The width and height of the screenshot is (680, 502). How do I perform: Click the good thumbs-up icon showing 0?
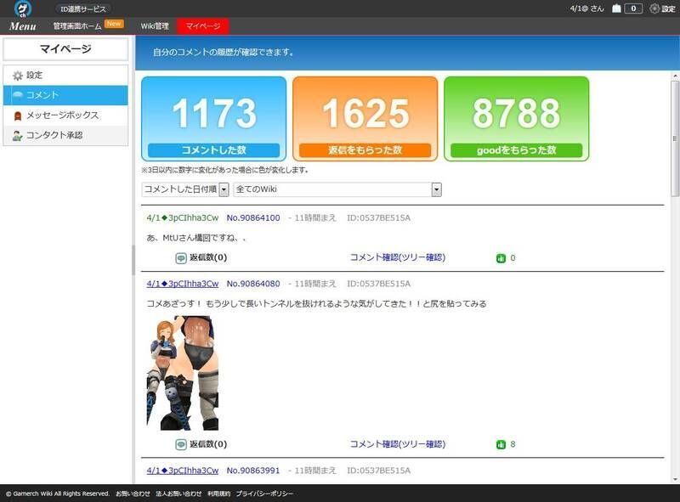[501, 258]
